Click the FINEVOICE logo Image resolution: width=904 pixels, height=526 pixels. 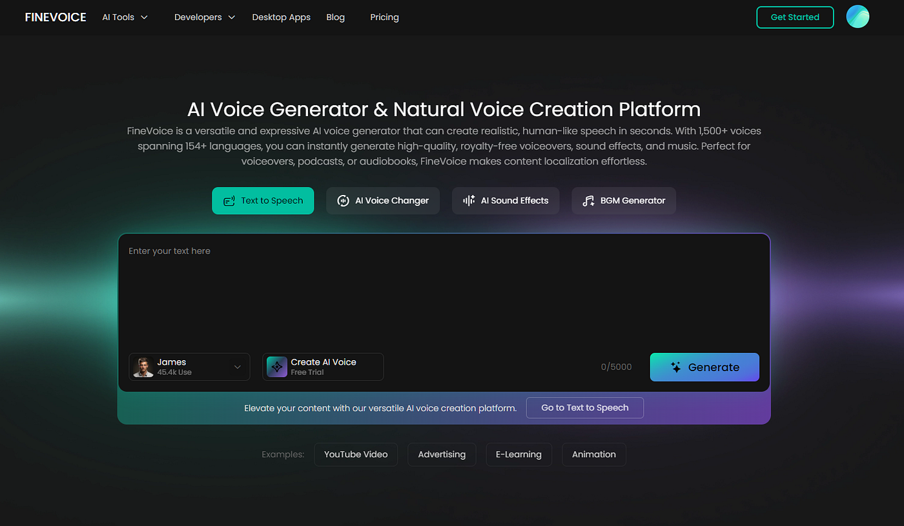tap(56, 17)
